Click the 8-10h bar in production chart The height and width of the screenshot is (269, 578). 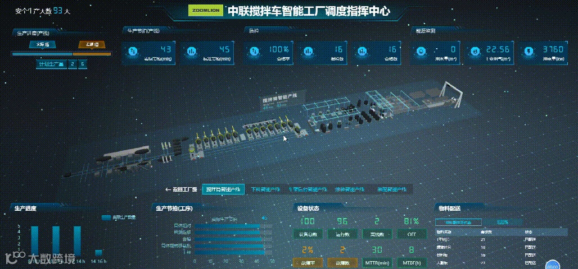click(34, 241)
